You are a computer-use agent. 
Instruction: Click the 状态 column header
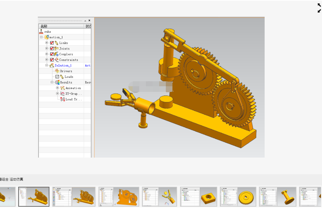point(88,26)
